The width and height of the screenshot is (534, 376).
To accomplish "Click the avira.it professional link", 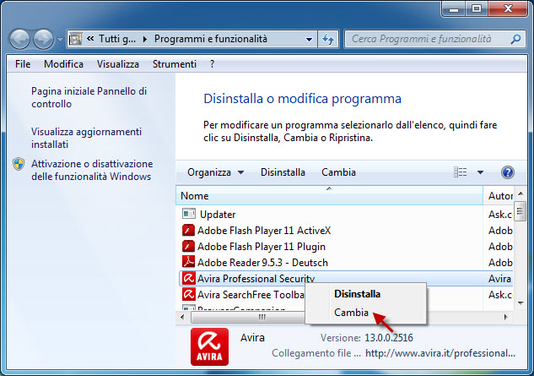I will [440, 353].
